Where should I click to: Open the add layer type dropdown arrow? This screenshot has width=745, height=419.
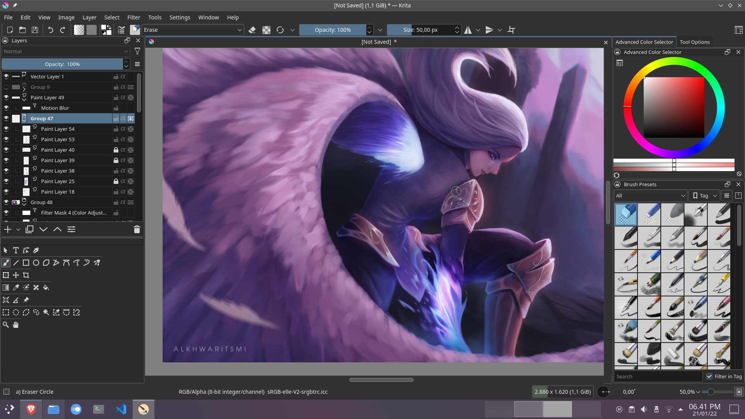(x=18, y=229)
